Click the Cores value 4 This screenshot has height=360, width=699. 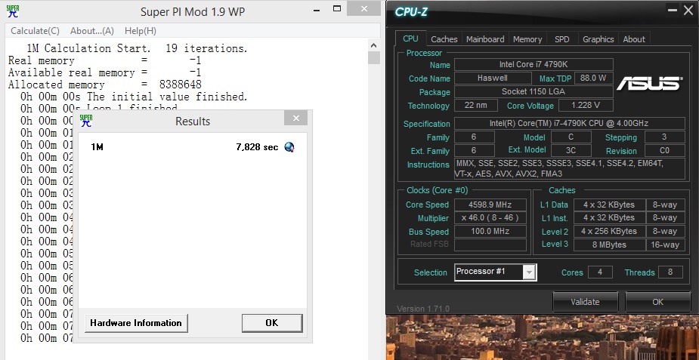pyautogui.click(x=599, y=272)
